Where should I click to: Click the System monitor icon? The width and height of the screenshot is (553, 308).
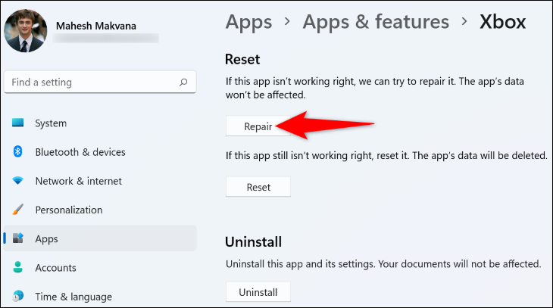click(x=17, y=123)
